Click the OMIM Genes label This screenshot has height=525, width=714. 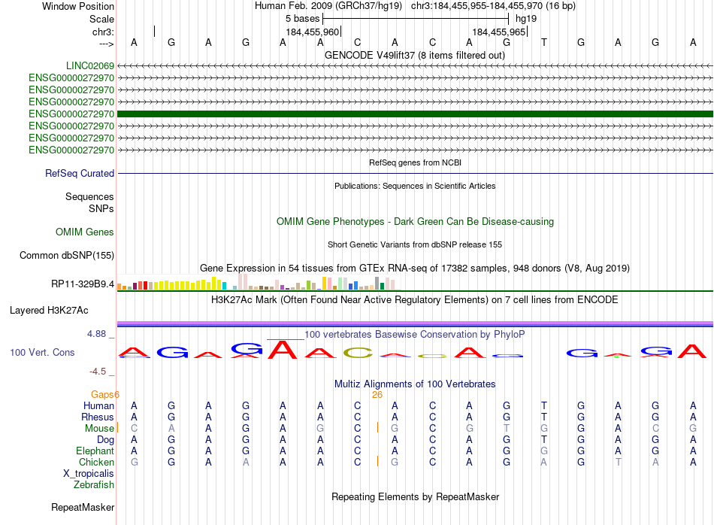coord(85,232)
